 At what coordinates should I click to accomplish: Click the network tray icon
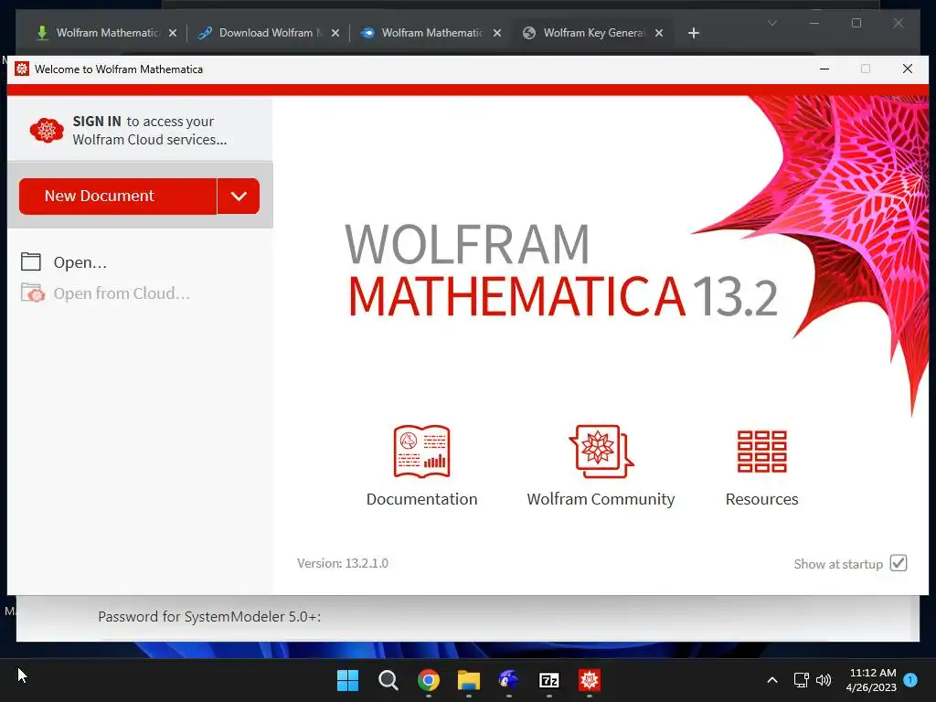tap(801, 680)
